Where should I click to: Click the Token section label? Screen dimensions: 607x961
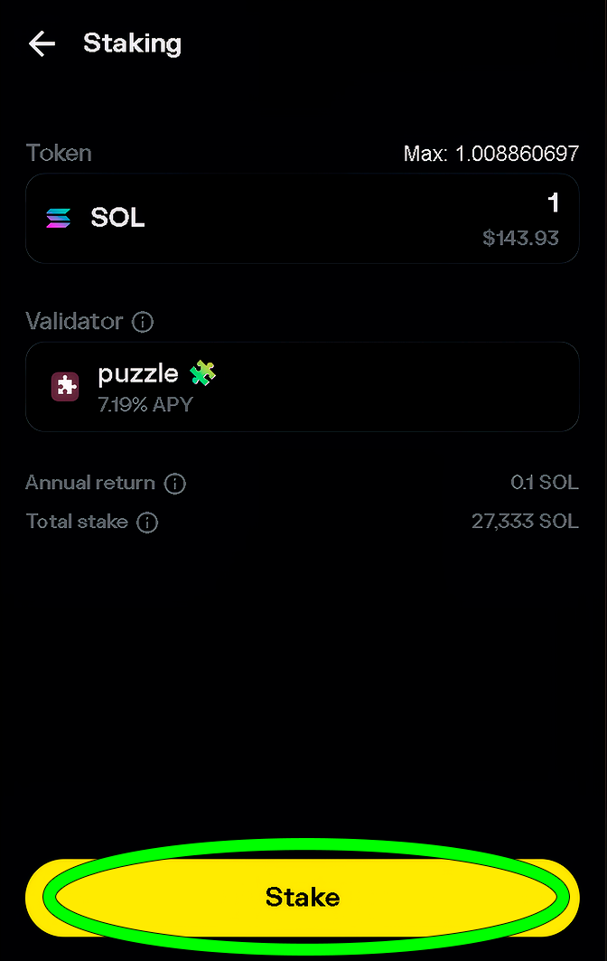[59, 154]
